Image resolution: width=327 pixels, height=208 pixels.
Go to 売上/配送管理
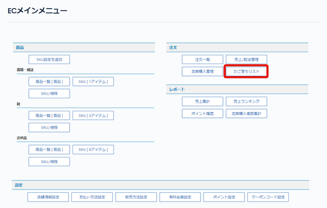coord(246,59)
